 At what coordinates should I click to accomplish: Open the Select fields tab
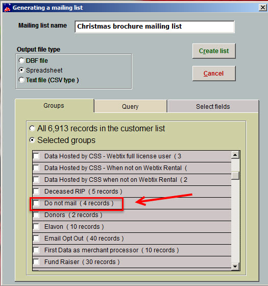click(213, 106)
